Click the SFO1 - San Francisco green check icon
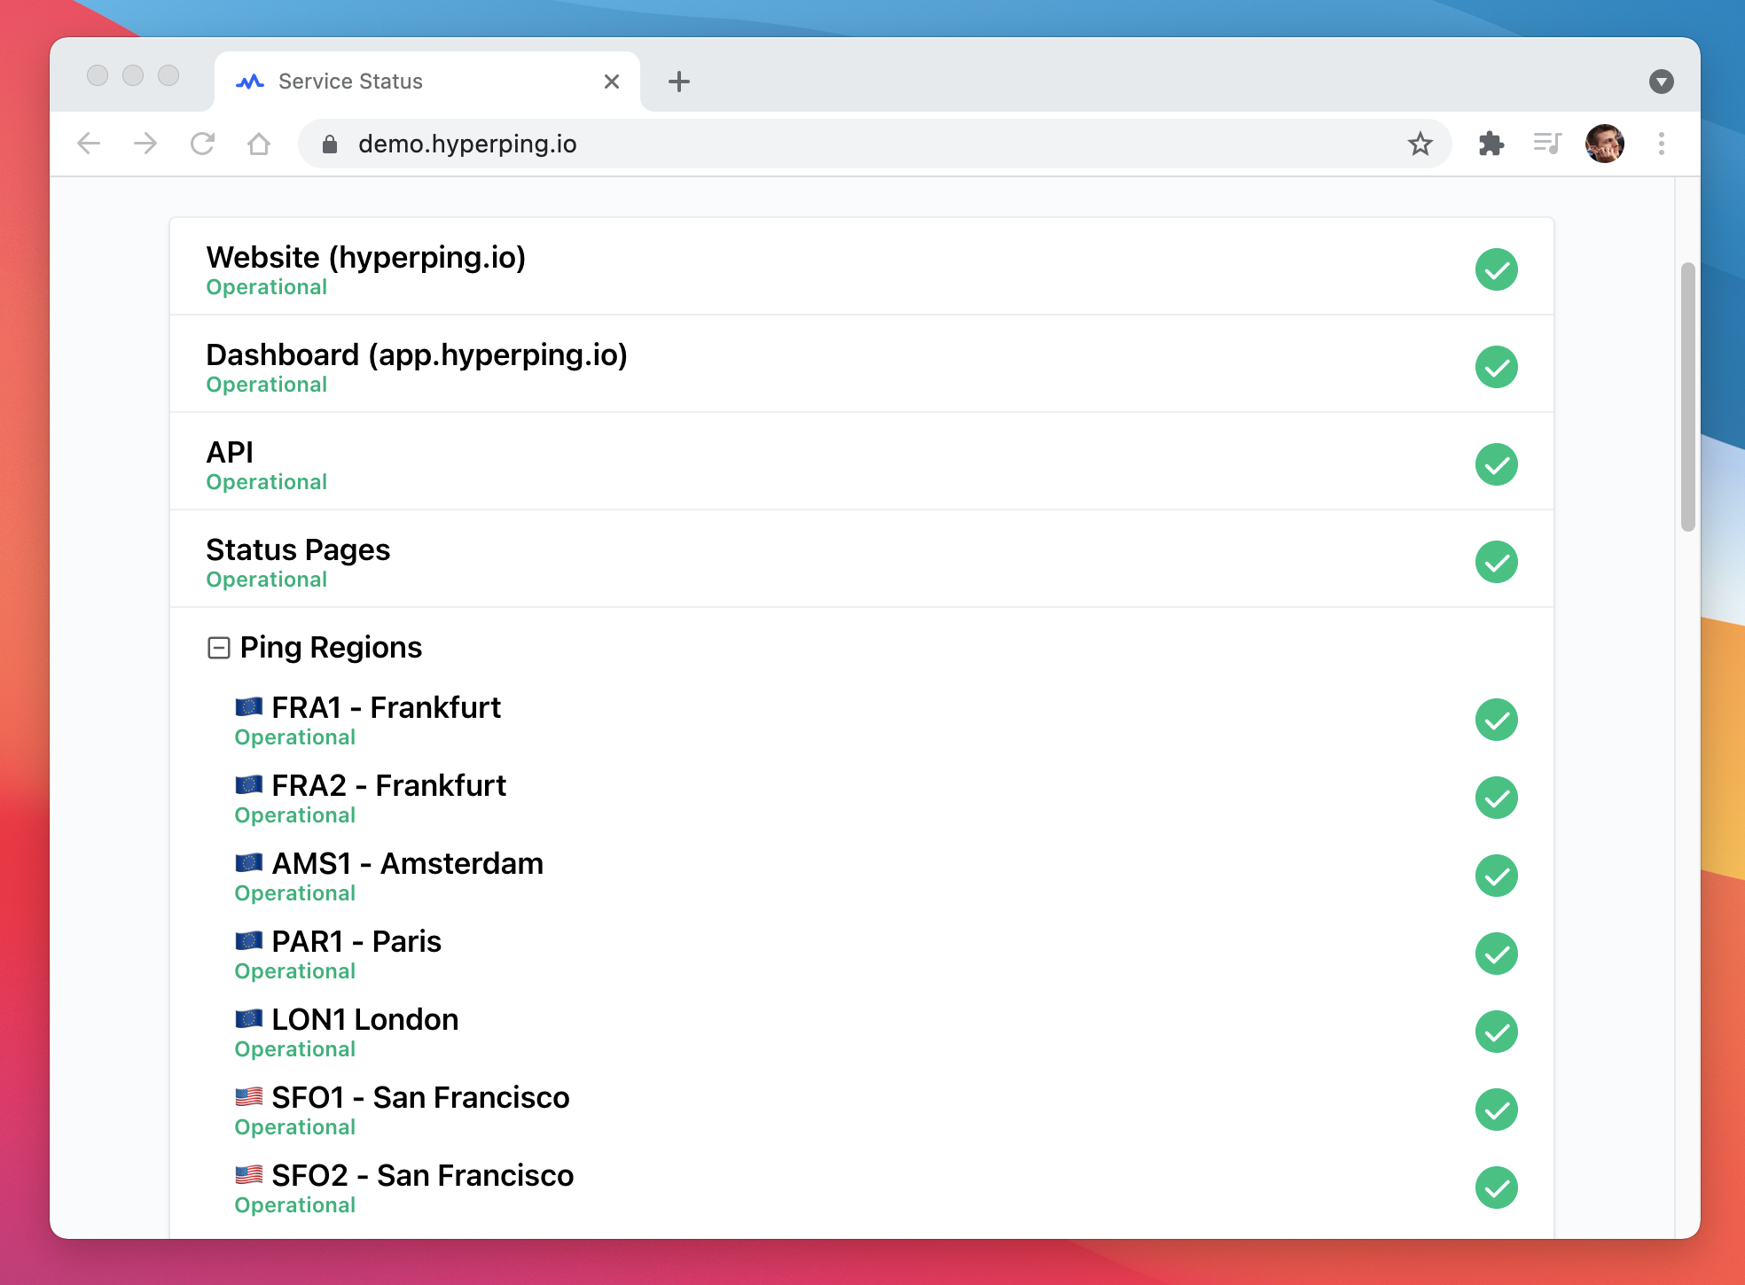 click(x=1497, y=1110)
